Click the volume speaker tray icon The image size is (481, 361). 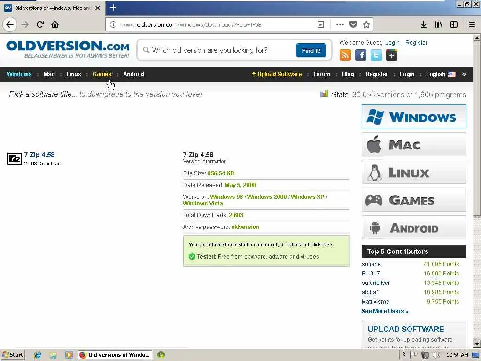(x=436, y=355)
